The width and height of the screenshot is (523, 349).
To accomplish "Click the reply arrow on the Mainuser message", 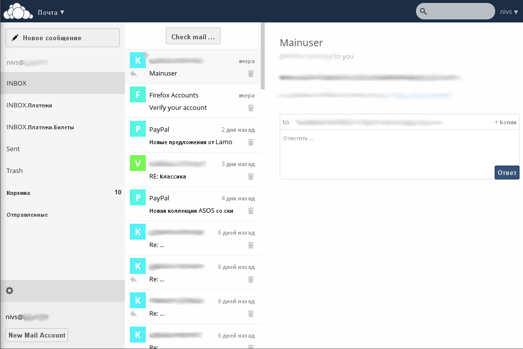I will point(133,74).
